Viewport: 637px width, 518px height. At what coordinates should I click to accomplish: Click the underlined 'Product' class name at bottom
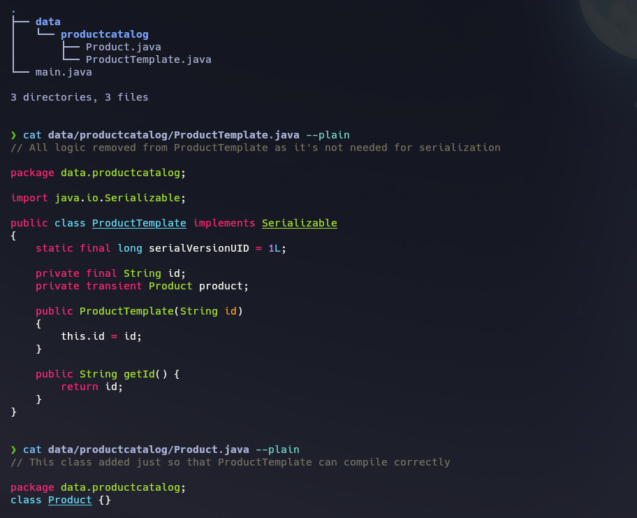pyautogui.click(x=70, y=500)
